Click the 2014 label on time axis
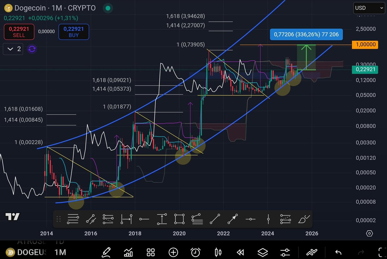This screenshot has height=259, width=387. [46, 234]
